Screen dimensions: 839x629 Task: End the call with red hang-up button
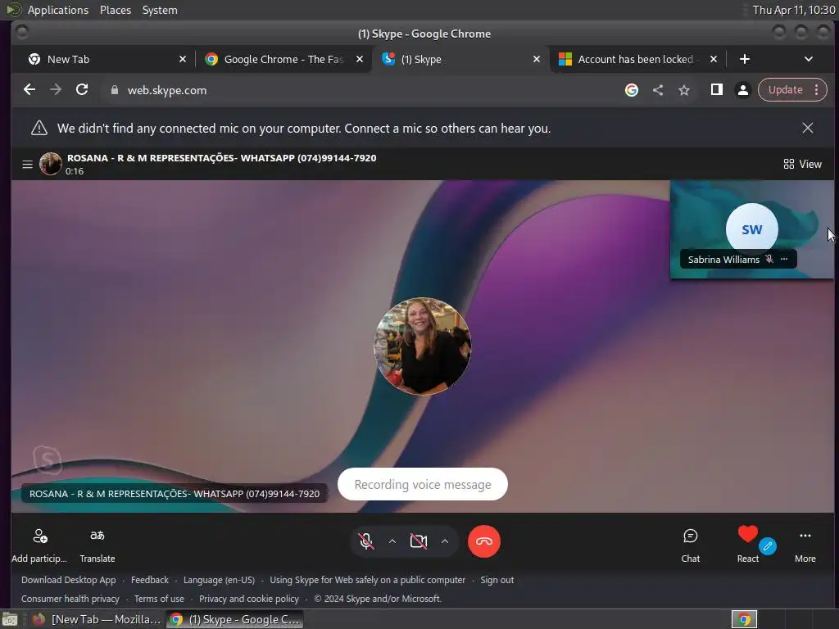click(x=483, y=541)
